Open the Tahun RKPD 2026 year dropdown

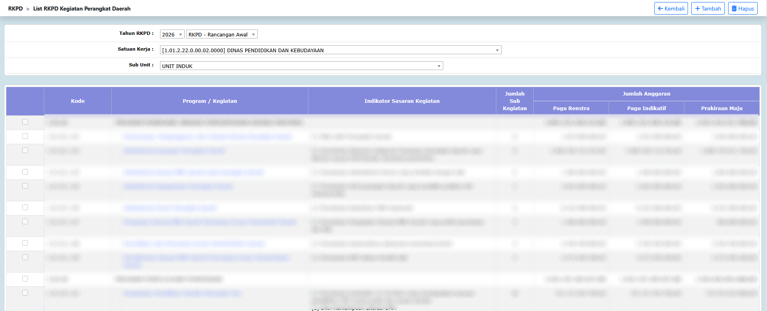172,34
